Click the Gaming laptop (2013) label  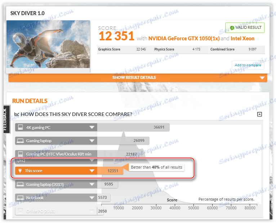45,184
